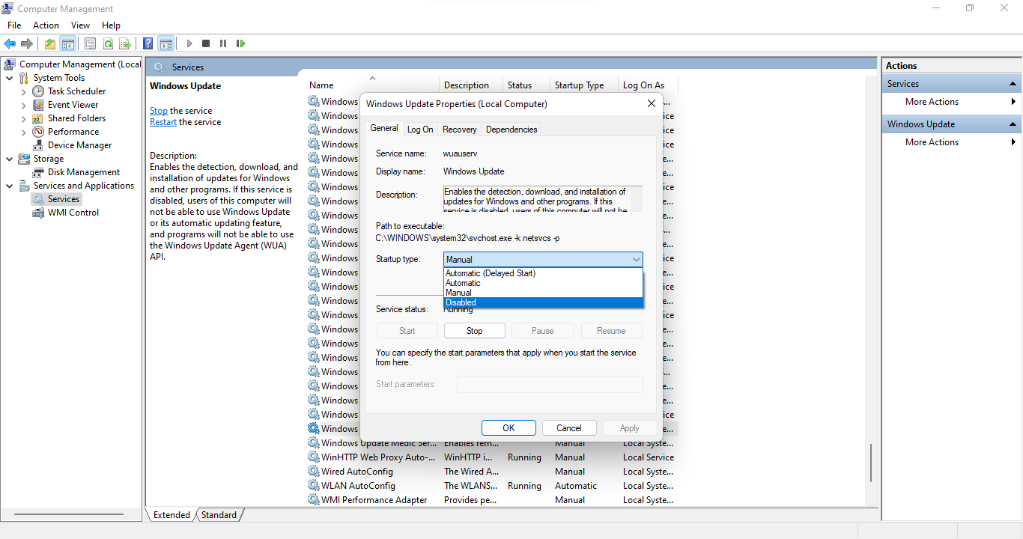
Task: Click the Restart Service toolbar icon
Action: (x=240, y=43)
